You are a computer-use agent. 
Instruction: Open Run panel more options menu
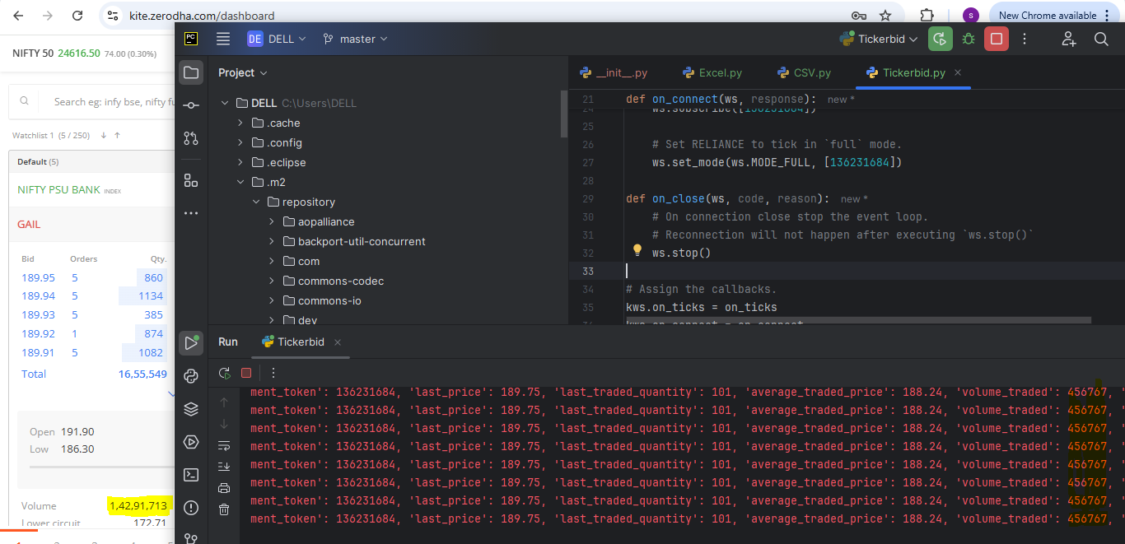pos(273,373)
